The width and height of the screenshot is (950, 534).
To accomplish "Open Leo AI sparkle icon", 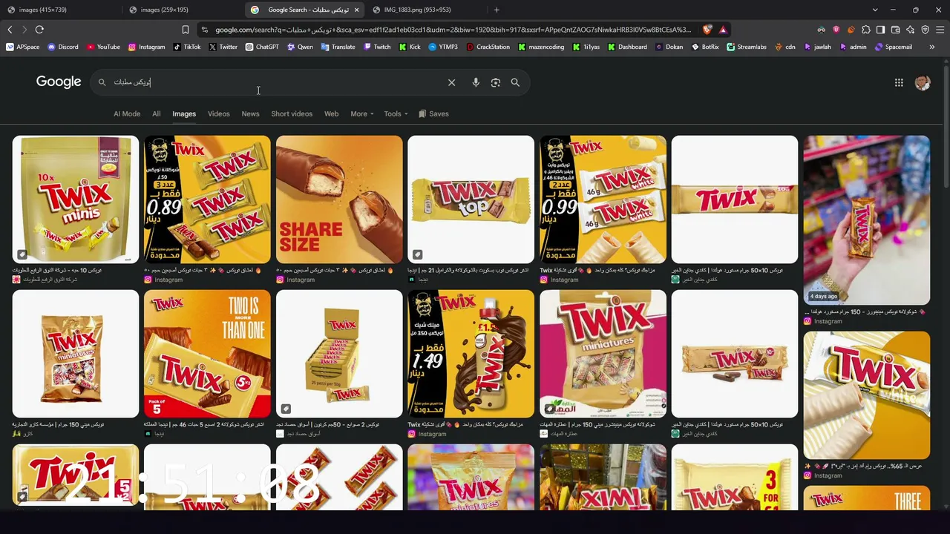I will 910,30.
